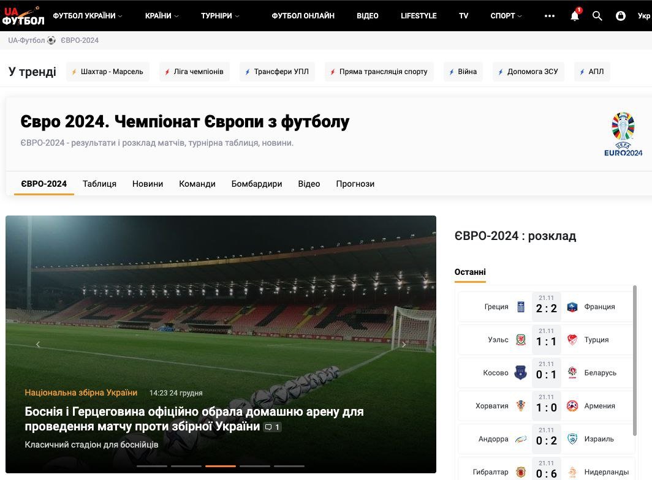652x480 pixels.
Task: Click the user account lock icon
Action: [x=621, y=16]
